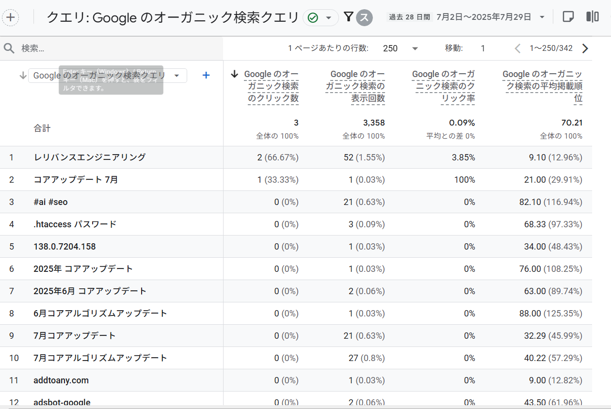Go to previous page of results
This screenshot has height=409, width=611.
coord(517,48)
